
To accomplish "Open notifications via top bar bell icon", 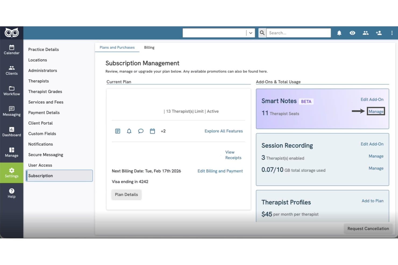I will (339, 33).
